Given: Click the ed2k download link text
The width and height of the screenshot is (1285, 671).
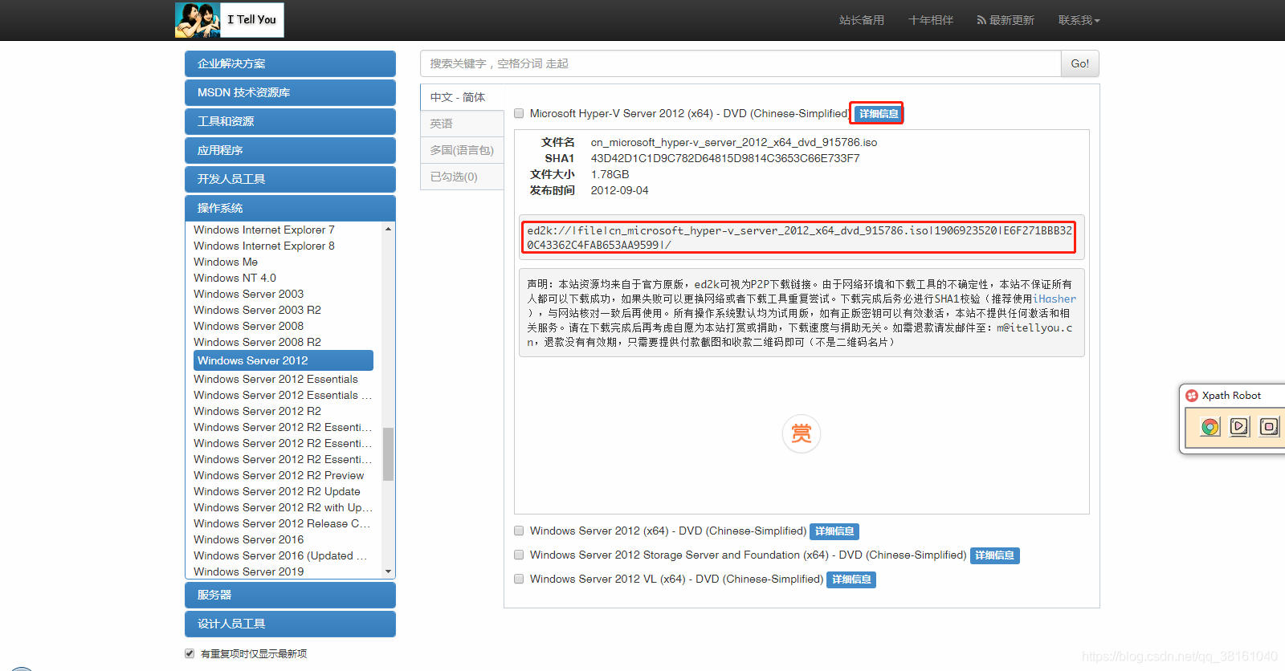Looking at the screenshot, I should point(799,238).
